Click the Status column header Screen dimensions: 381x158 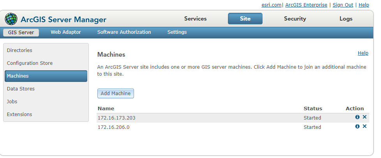[x=313, y=108]
